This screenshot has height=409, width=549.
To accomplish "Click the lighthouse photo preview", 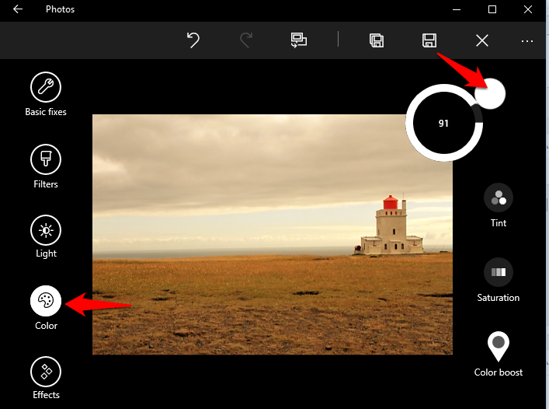I will 273,235.
